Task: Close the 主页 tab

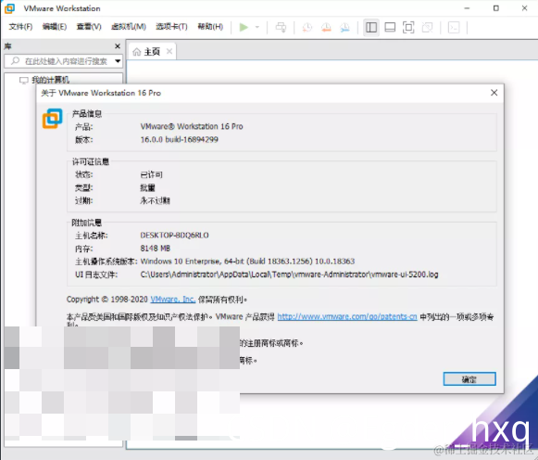Action: pos(169,52)
